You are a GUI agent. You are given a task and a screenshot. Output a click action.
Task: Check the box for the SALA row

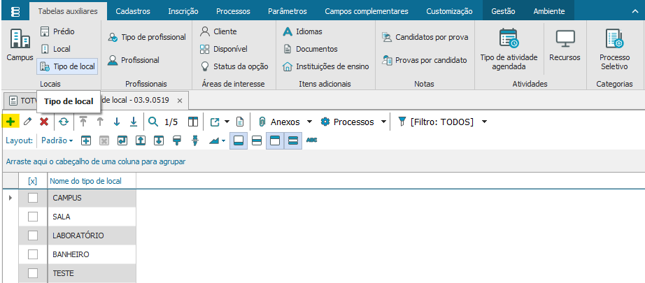coord(33,217)
